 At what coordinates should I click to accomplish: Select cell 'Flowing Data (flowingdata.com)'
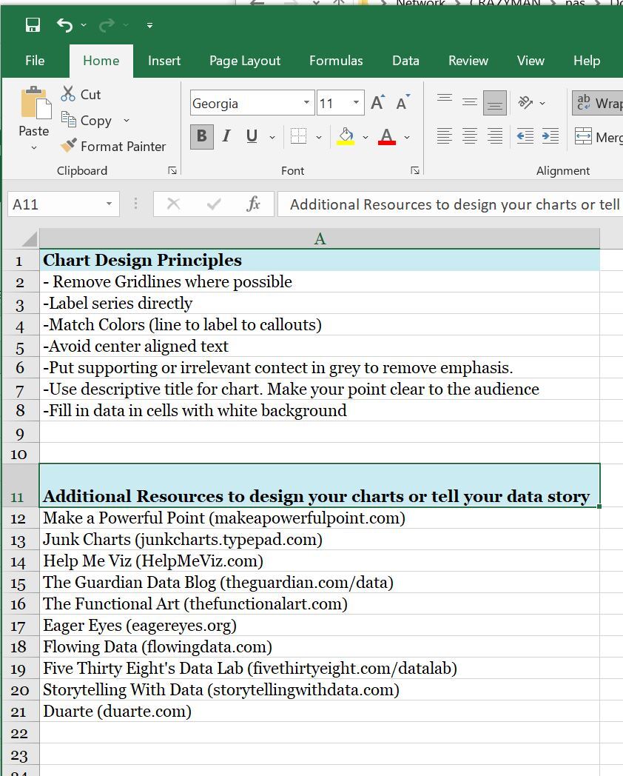[x=320, y=646]
